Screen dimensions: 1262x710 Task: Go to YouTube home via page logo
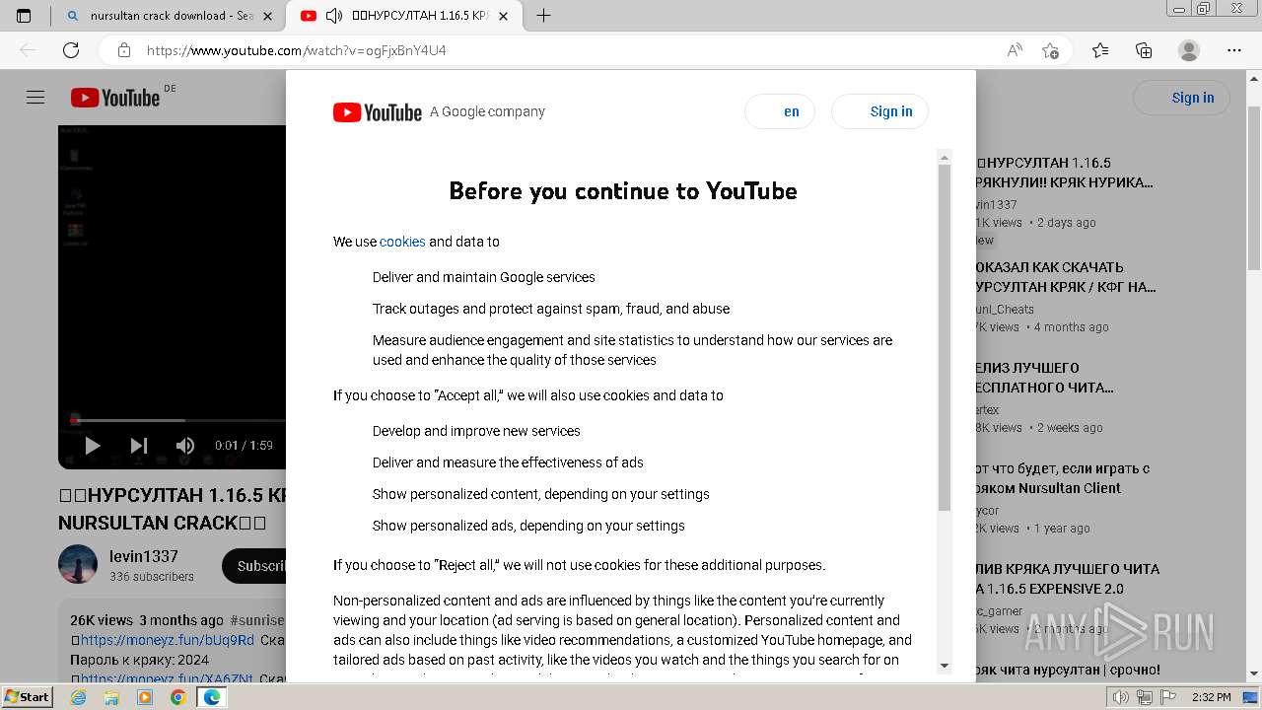point(115,98)
